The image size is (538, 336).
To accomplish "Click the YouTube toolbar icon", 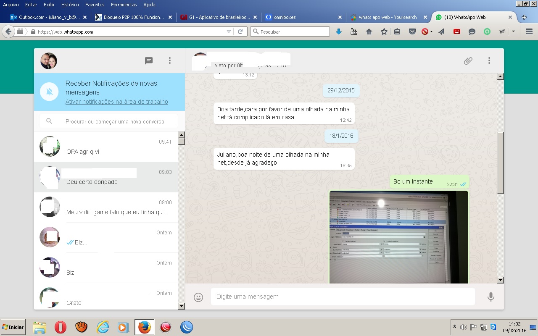I will (354, 31).
